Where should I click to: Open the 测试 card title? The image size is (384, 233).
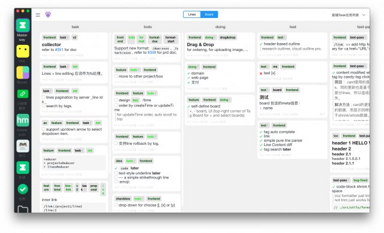[x=264, y=97]
